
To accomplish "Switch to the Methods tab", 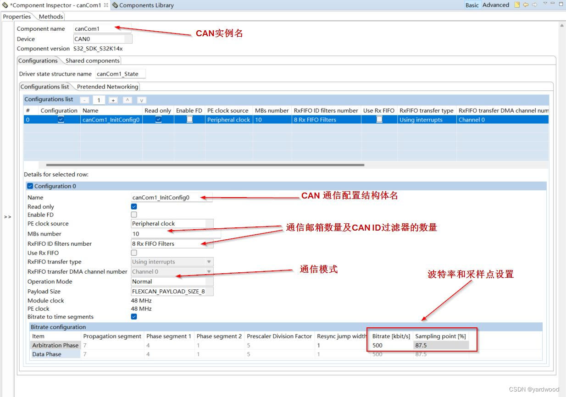I will 50,16.
